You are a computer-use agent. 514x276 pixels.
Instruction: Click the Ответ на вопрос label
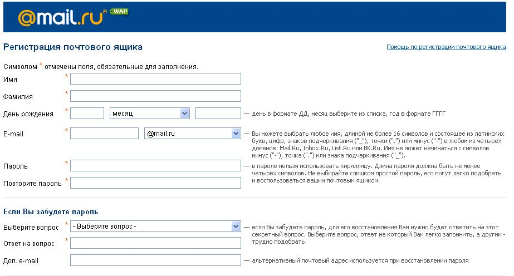point(28,244)
